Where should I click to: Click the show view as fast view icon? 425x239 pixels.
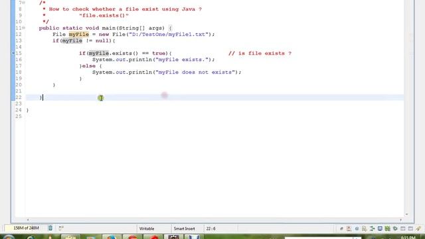pyautogui.click(x=61, y=228)
